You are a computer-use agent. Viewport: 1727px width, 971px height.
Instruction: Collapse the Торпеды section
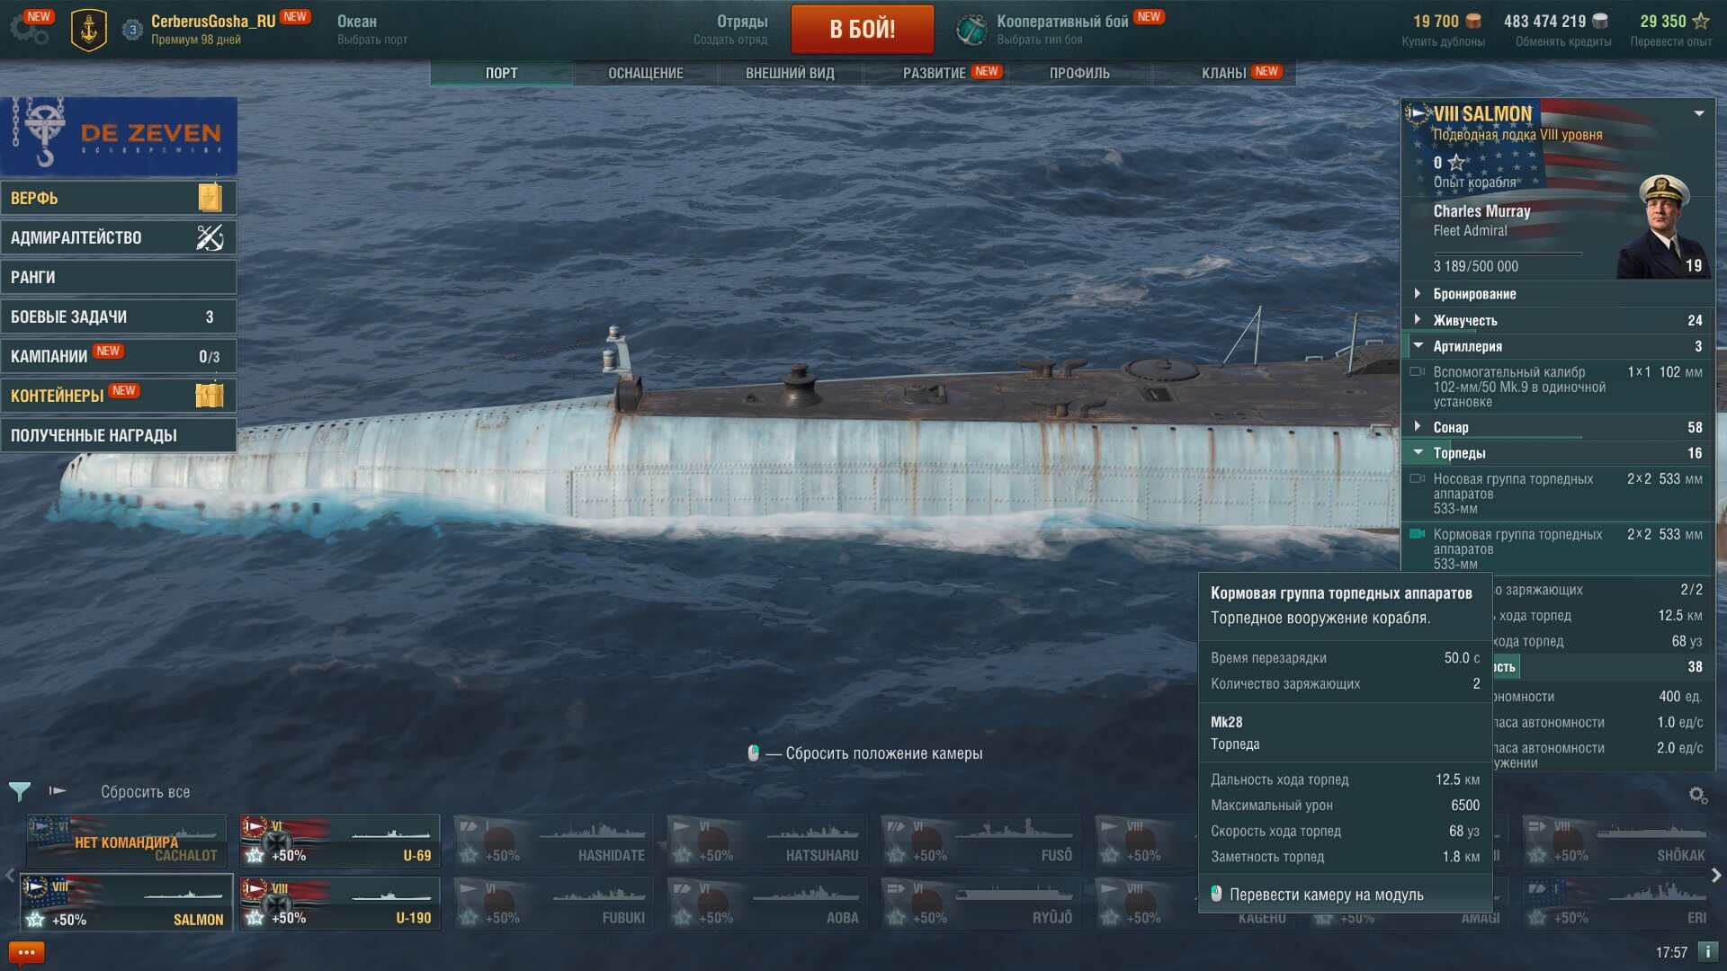tap(1558, 453)
